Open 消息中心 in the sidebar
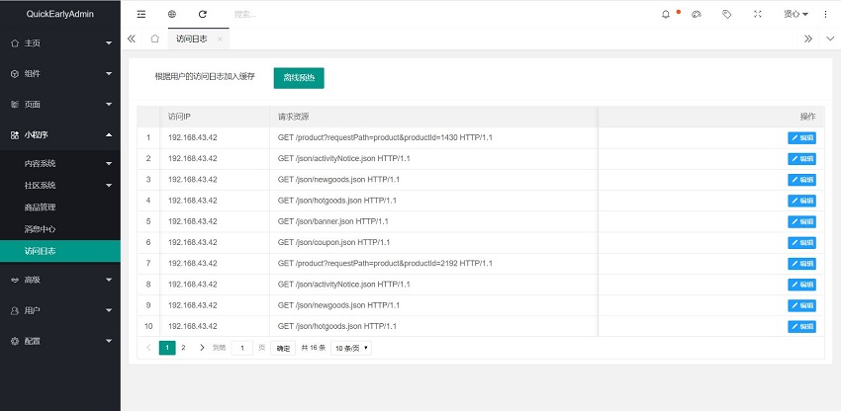Image resolution: width=841 pixels, height=411 pixels. click(x=60, y=229)
